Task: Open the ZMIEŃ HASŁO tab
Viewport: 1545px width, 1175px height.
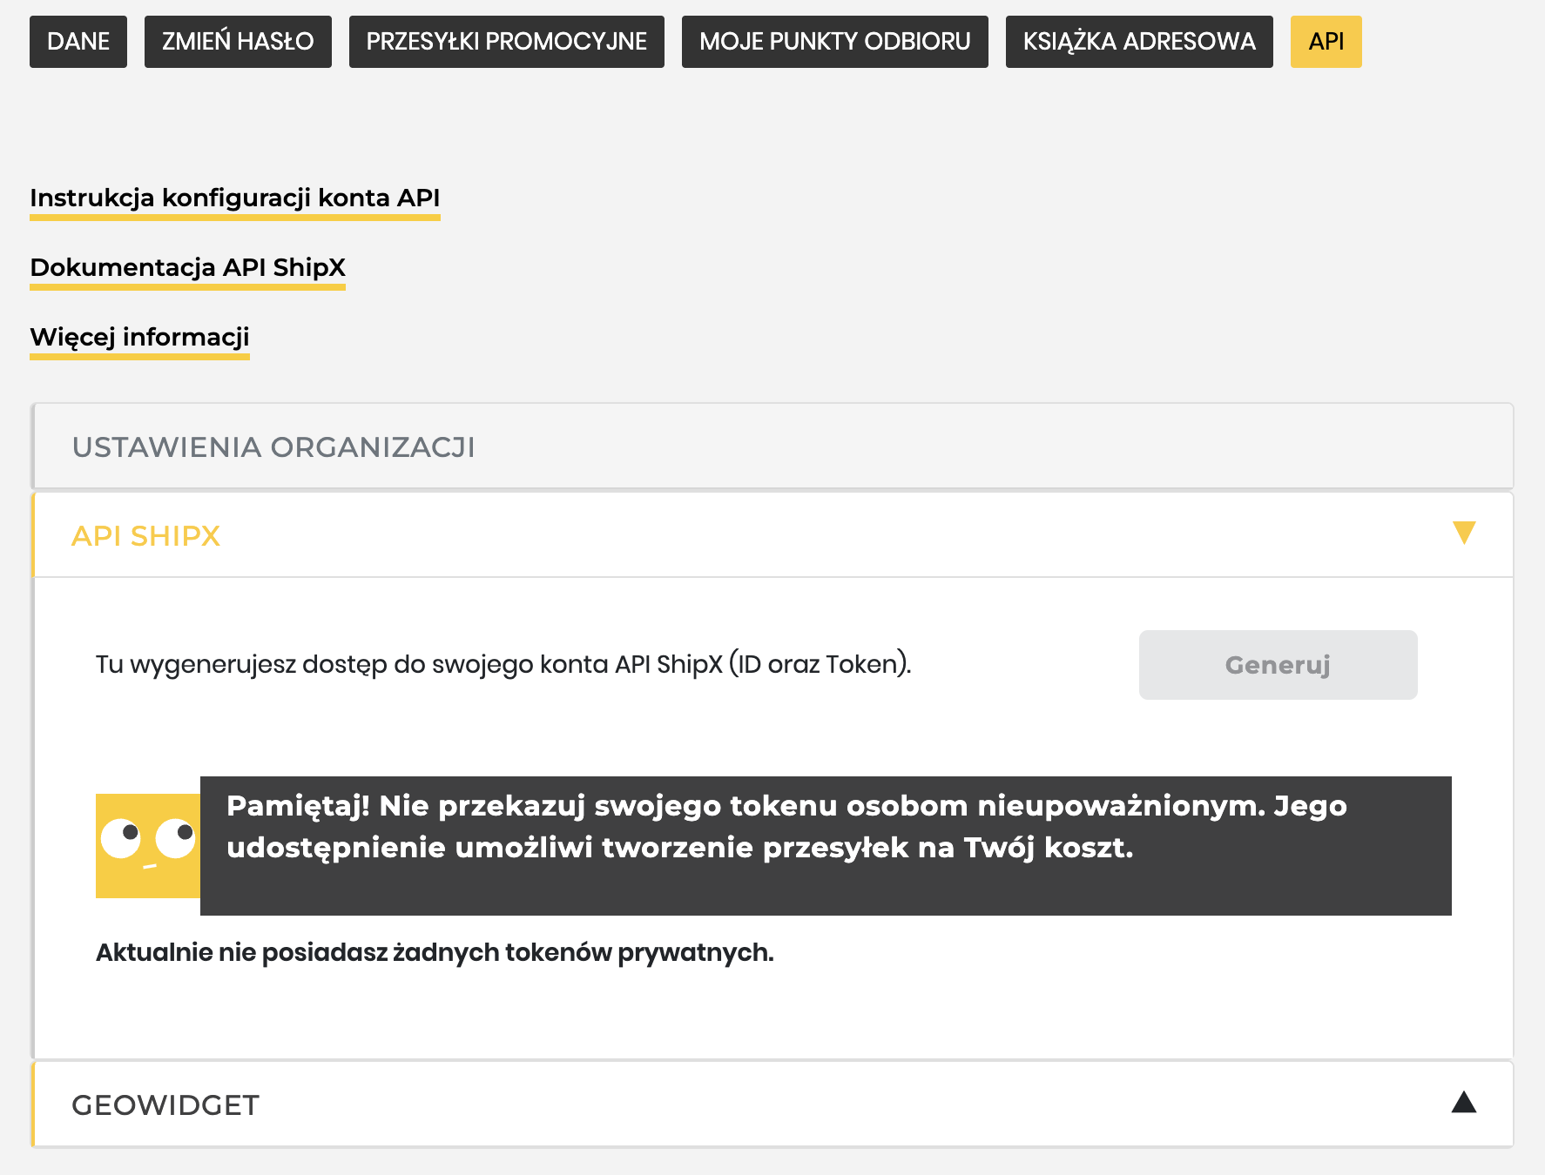Action: point(238,42)
